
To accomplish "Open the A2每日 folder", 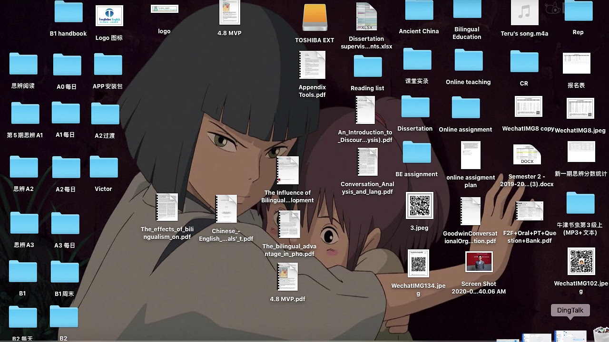I will point(66,168).
